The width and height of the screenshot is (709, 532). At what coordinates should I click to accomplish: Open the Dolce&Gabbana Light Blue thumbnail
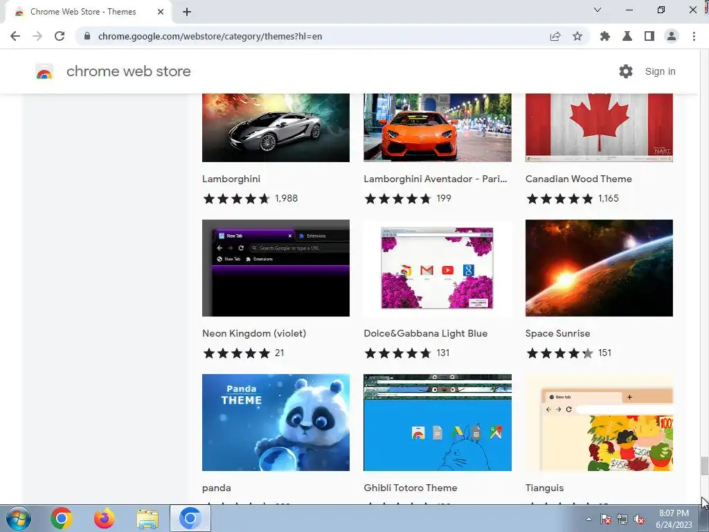438,268
